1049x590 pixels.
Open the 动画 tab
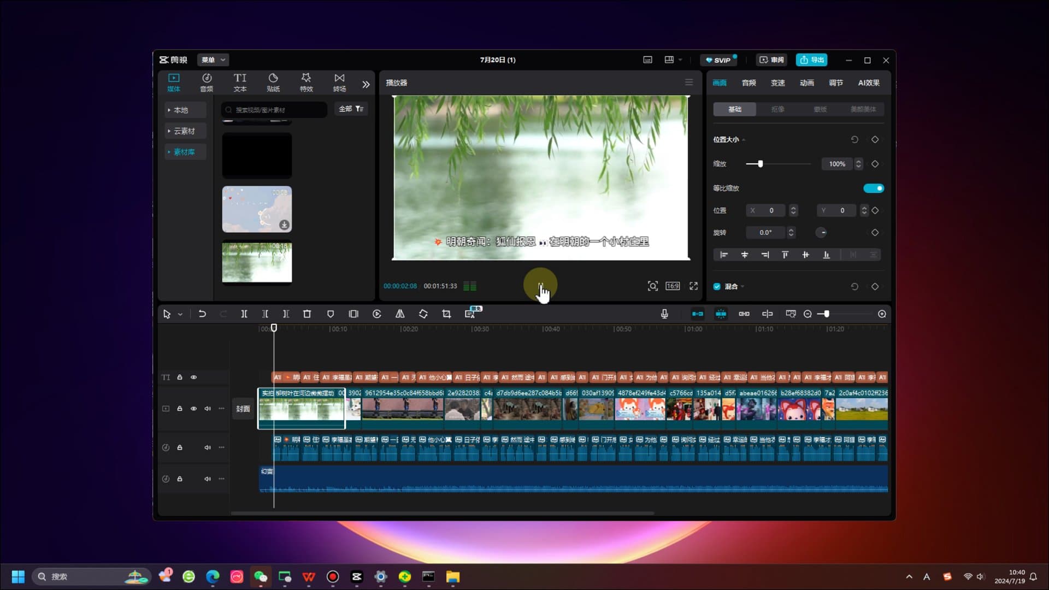(x=807, y=83)
